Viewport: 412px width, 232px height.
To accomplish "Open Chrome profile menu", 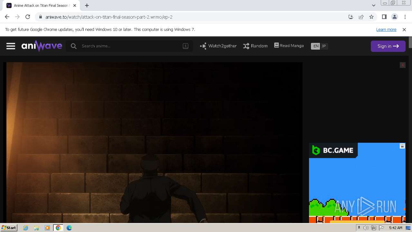I will pyautogui.click(x=395, y=17).
